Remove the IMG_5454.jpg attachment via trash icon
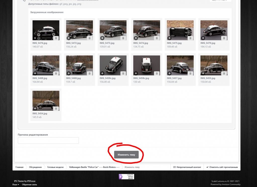Viewport: 257px width, 187px height. (x=56, y=109)
